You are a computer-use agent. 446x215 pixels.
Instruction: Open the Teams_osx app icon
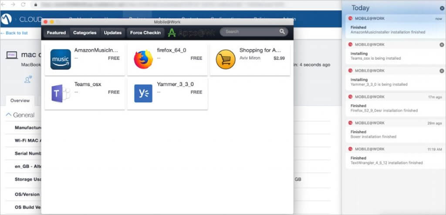(61, 93)
